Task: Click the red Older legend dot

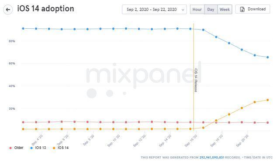Action: 10,148
